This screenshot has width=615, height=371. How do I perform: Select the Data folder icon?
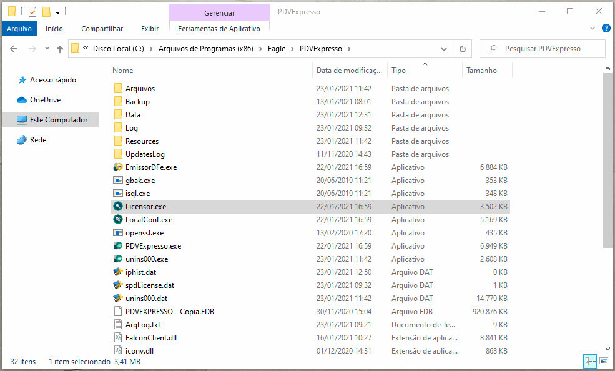click(117, 114)
